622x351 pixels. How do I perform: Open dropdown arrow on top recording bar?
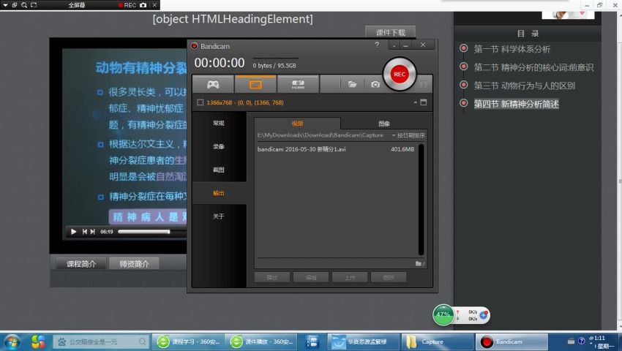[5, 5]
